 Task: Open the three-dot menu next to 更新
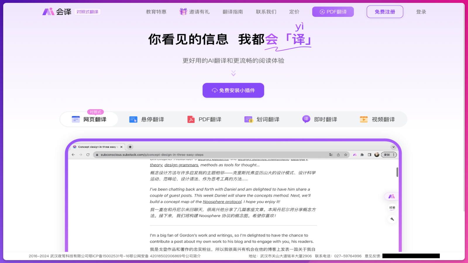coord(394,155)
